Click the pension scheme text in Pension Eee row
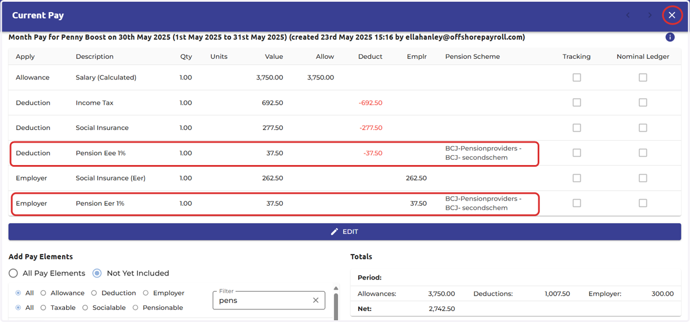 pos(484,153)
